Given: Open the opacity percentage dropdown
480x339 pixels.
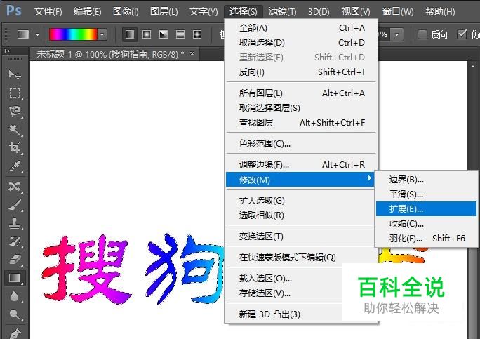Looking at the screenshot, I should [x=396, y=34].
